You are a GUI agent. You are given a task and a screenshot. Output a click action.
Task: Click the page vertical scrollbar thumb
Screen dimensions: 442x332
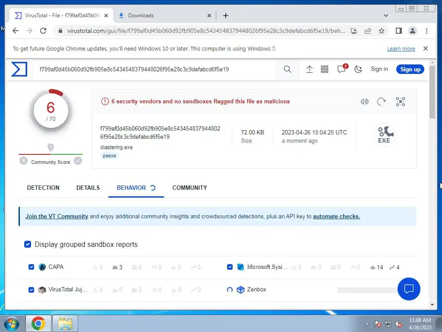coord(432,92)
